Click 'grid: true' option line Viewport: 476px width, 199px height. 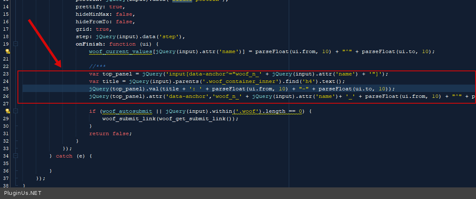pos(93,29)
